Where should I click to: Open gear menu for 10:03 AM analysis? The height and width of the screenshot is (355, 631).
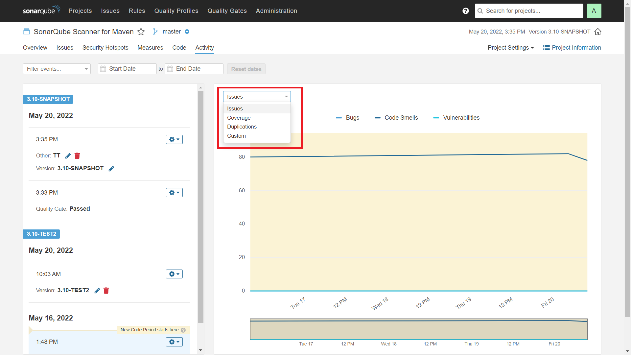pos(174,274)
